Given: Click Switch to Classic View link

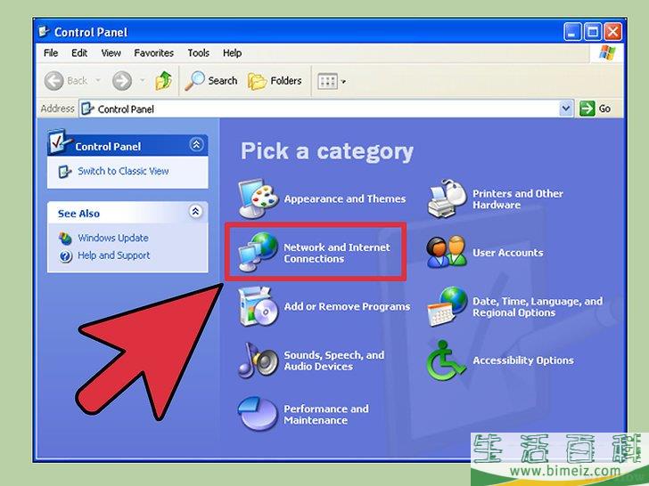Looking at the screenshot, I should point(122,171).
